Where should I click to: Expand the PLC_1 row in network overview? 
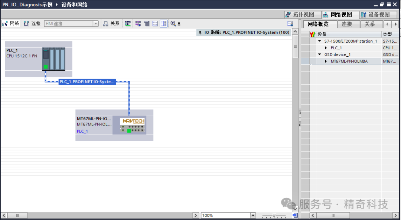tap(326, 48)
